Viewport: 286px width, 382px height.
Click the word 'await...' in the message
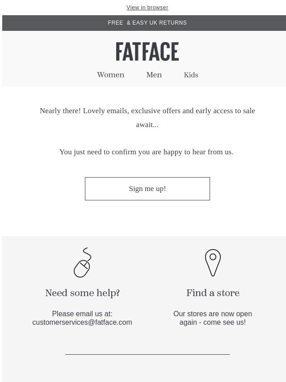[x=147, y=125]
